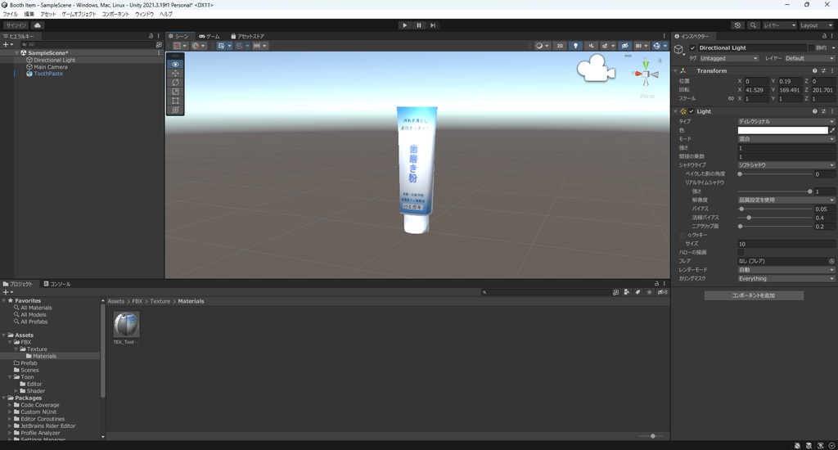Start Play mode
This screenshot has width=838, height=450.
[404, 25]
